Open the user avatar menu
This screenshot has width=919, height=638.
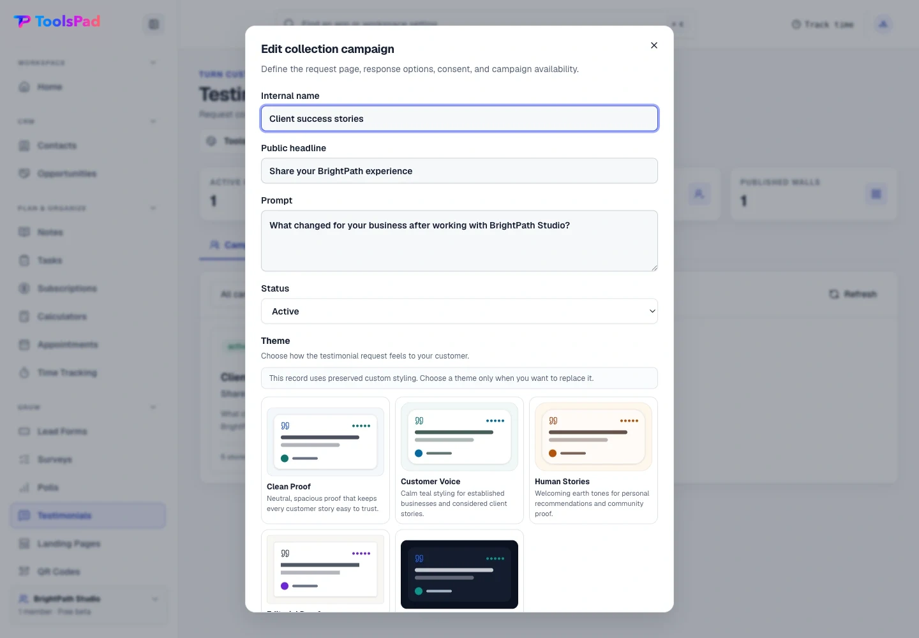[x=883, y=24]
